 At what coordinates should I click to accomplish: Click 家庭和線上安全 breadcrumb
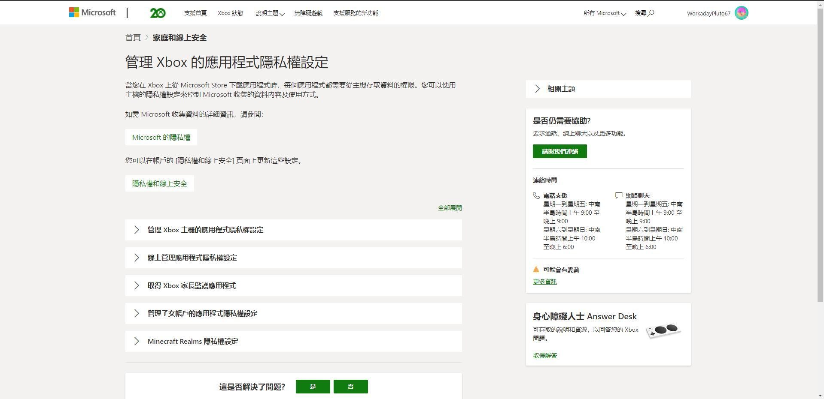pyautogui.click(x=179, y=38)
